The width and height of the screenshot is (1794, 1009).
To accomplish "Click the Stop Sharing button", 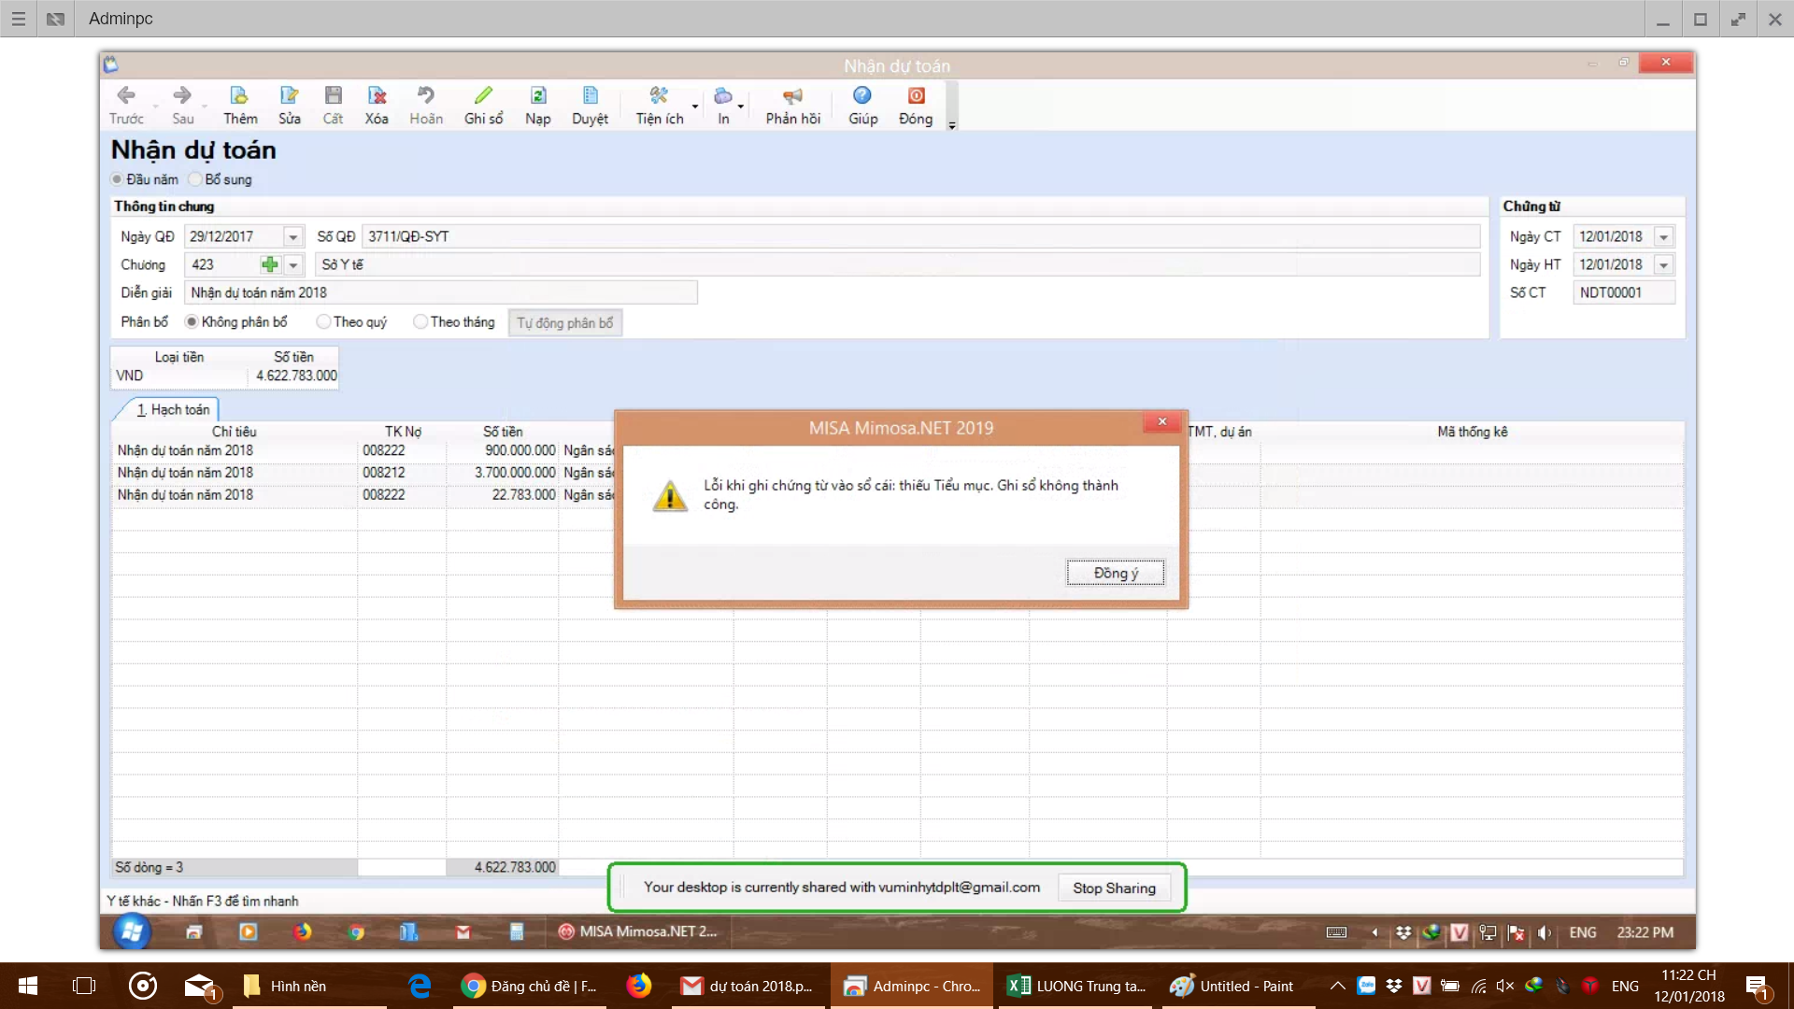I will 1114,888.
